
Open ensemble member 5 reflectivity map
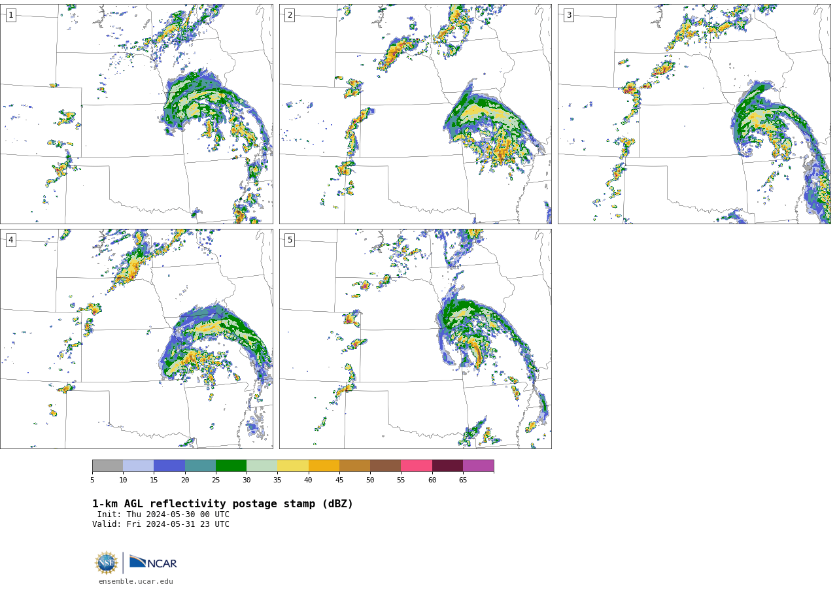click(x=415, y=339)
